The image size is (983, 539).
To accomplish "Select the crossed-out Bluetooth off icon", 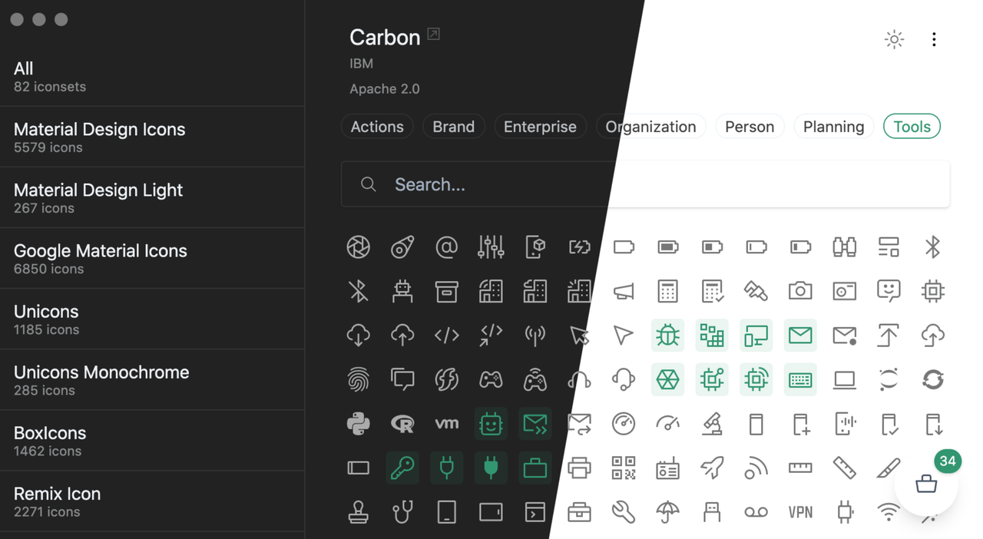I will click(x=359, y=291).
